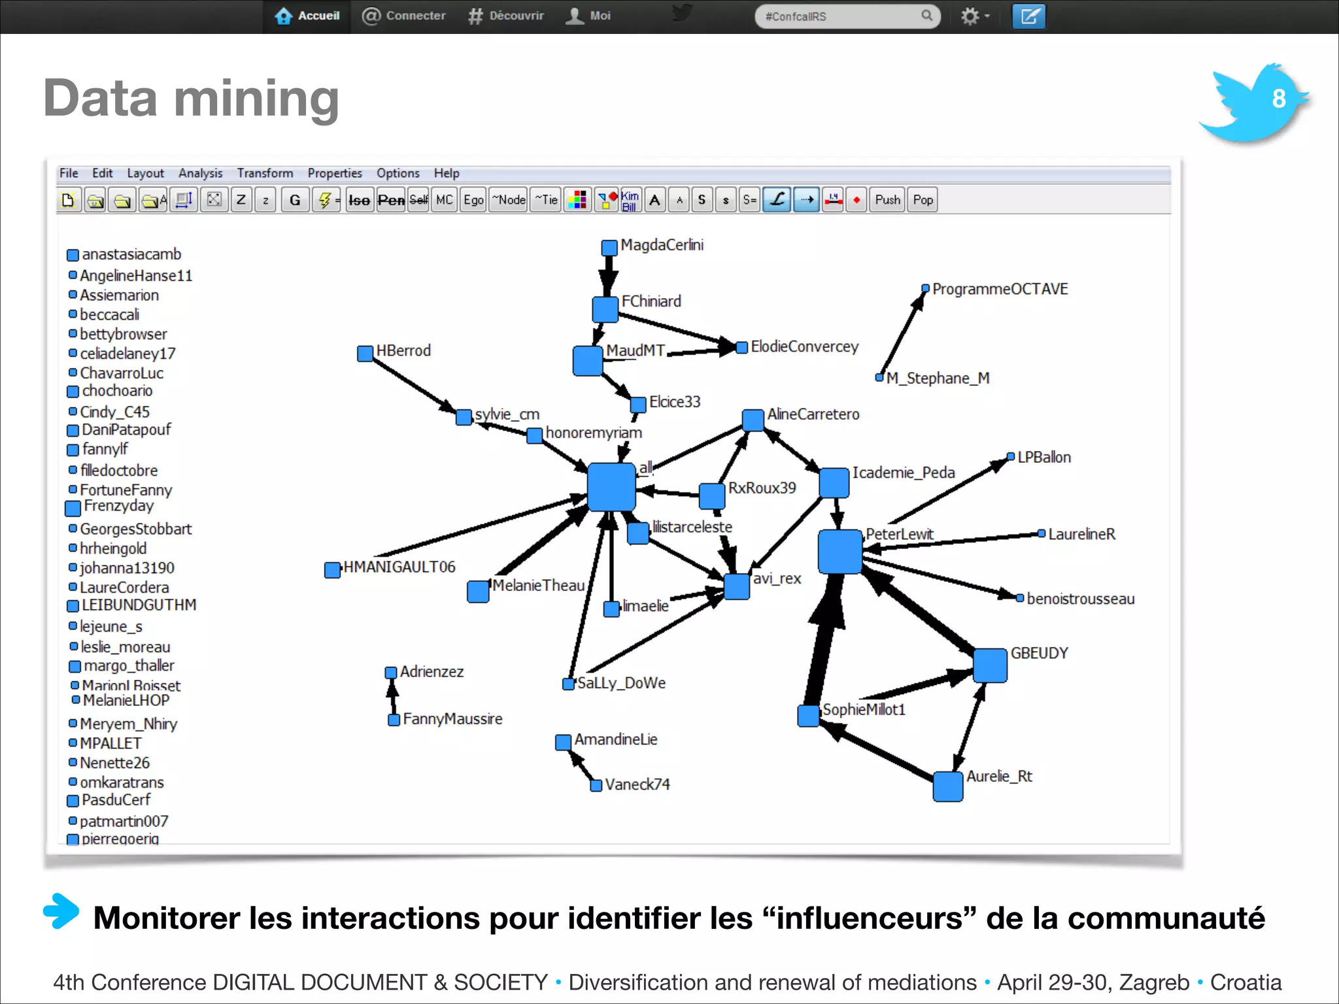Click the capital Z zoom icon
The image size is (1339, 1004).
point(241,200)
